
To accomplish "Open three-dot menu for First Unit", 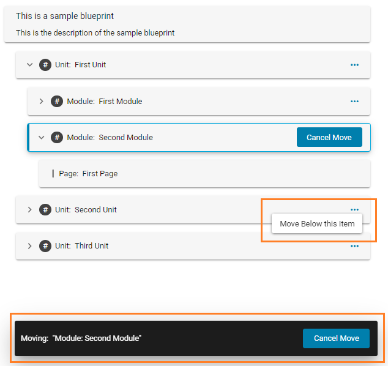I will pyautogui.click(x=354, y=65).
